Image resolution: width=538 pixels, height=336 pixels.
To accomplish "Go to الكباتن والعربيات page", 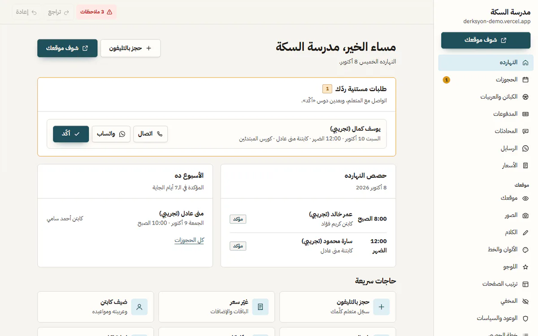I will 486,97.
